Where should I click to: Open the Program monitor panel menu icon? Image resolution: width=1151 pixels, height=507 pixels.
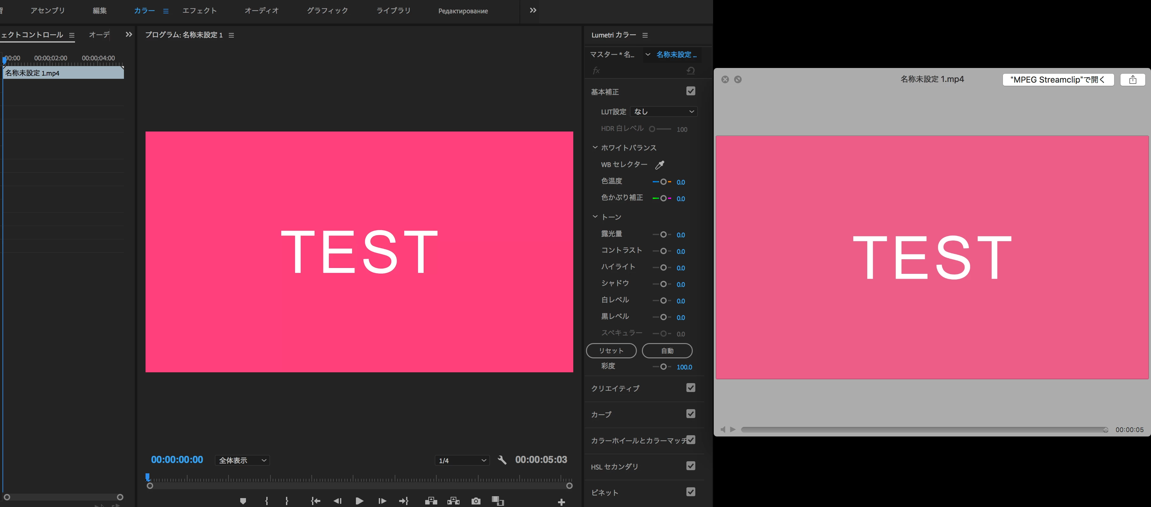coord(231,35)
